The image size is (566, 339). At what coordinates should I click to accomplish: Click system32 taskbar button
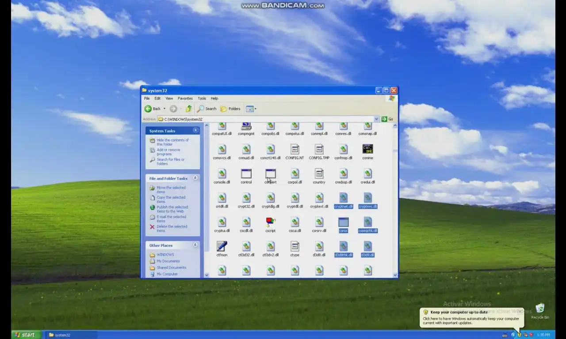pos(71,335)
